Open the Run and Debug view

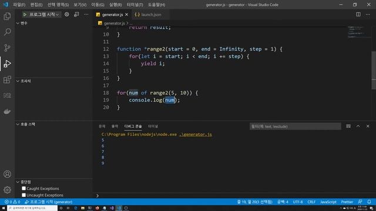(7, 64)
